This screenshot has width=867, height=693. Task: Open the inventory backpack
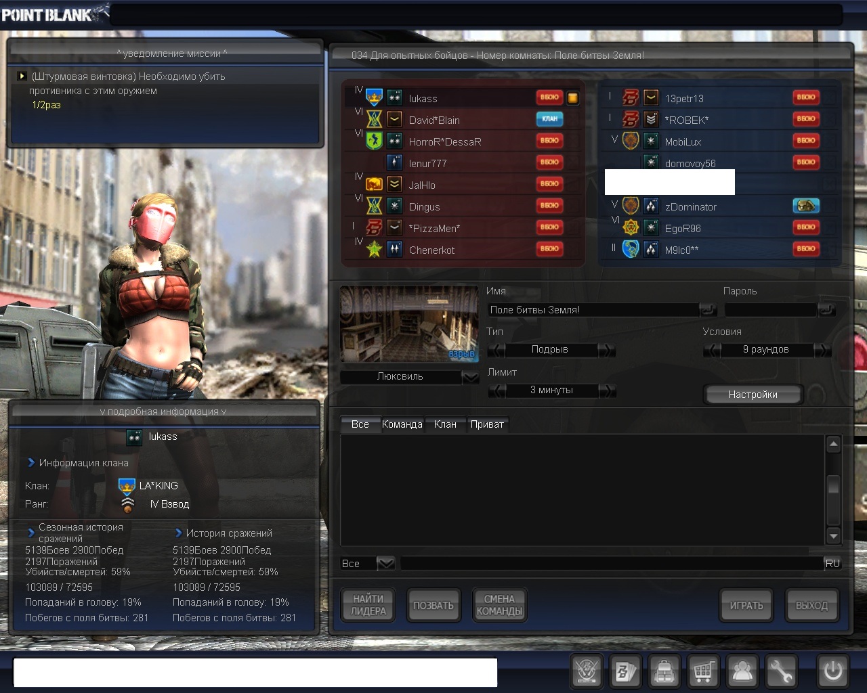point(664,671)
